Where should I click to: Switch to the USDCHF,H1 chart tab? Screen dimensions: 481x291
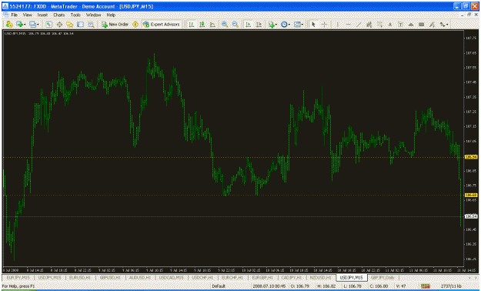pyautogui.click(x=202, y=277)
